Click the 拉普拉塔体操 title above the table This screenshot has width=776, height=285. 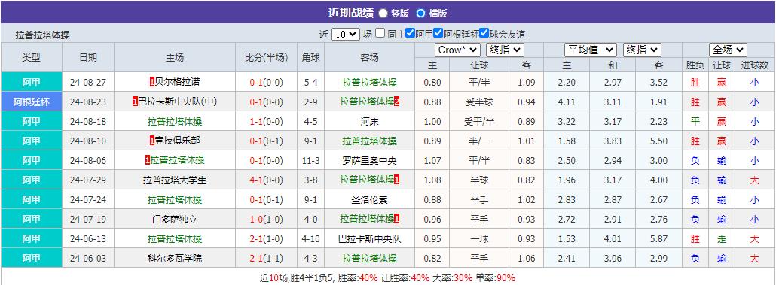[x=42, y=35]
